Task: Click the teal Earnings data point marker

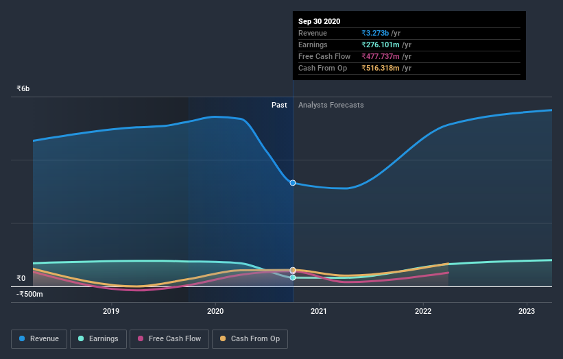Action: click(x=293, y=277)
